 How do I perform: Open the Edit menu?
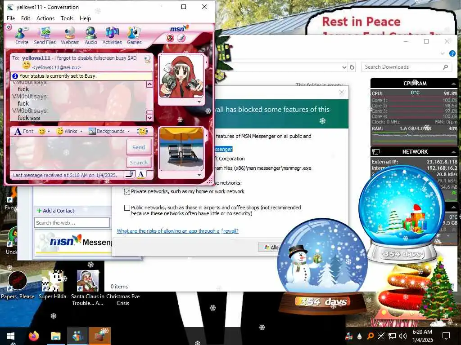[x=26, y=18]
